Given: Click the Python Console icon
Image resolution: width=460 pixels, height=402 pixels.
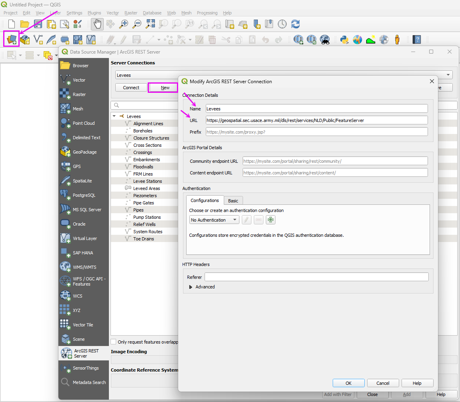Looking at the screenshot, I should click(x=344, y=39).
